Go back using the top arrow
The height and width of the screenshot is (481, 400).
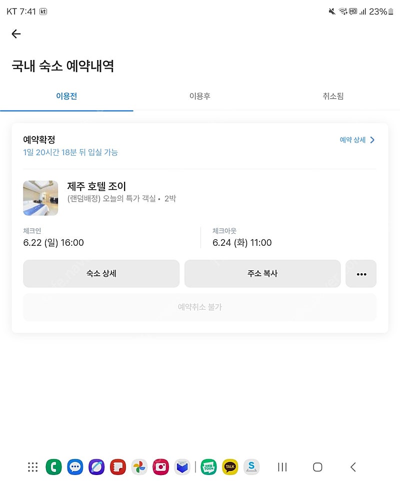pyautogui.click(x=16, y=34)
